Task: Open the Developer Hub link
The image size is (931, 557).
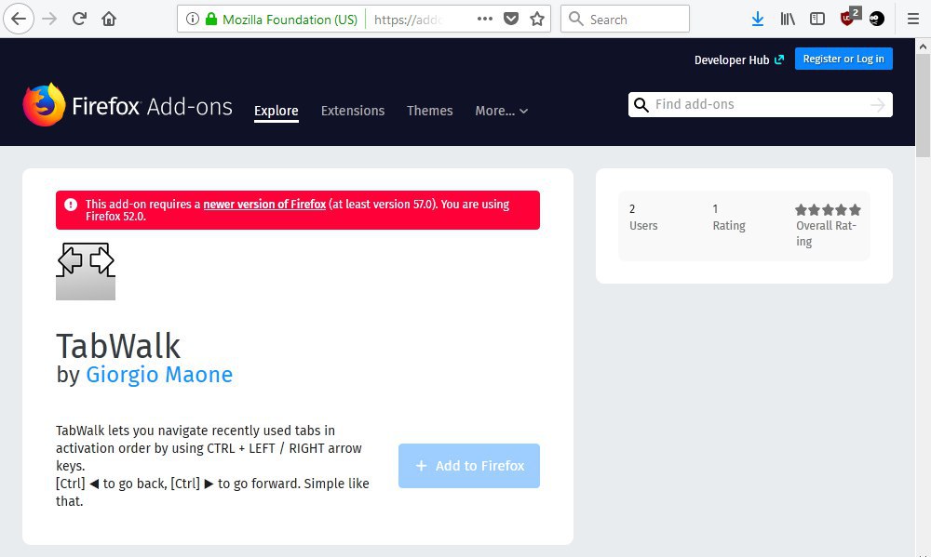Action: click(739, 60)
